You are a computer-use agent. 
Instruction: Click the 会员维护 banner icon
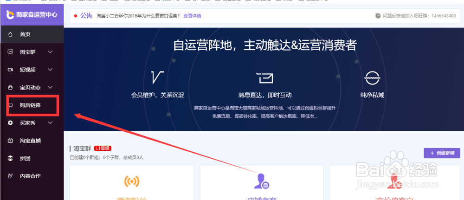[x=158, y=77]
